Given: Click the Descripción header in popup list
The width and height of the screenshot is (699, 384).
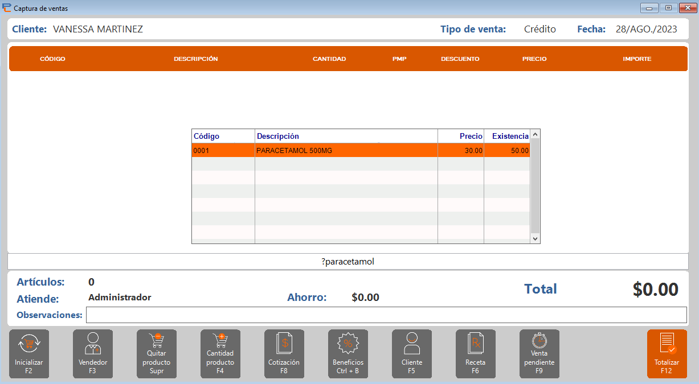Looking at the screenshot, I should pyautogui.click(x=346, y=136).
